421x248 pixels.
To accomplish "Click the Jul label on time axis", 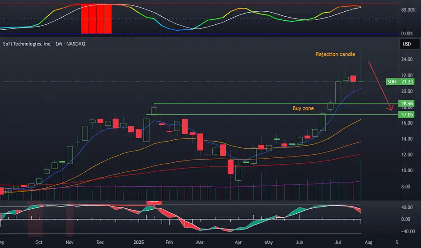I will 338,243.
